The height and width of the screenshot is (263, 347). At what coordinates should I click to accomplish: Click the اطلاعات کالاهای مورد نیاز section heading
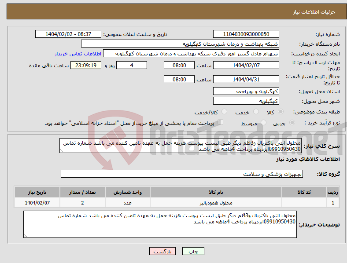point(308,159)
